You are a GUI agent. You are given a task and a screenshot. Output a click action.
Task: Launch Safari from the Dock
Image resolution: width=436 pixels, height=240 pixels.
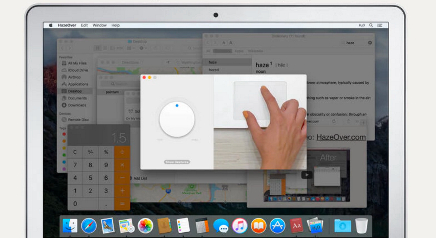point(89,226)
